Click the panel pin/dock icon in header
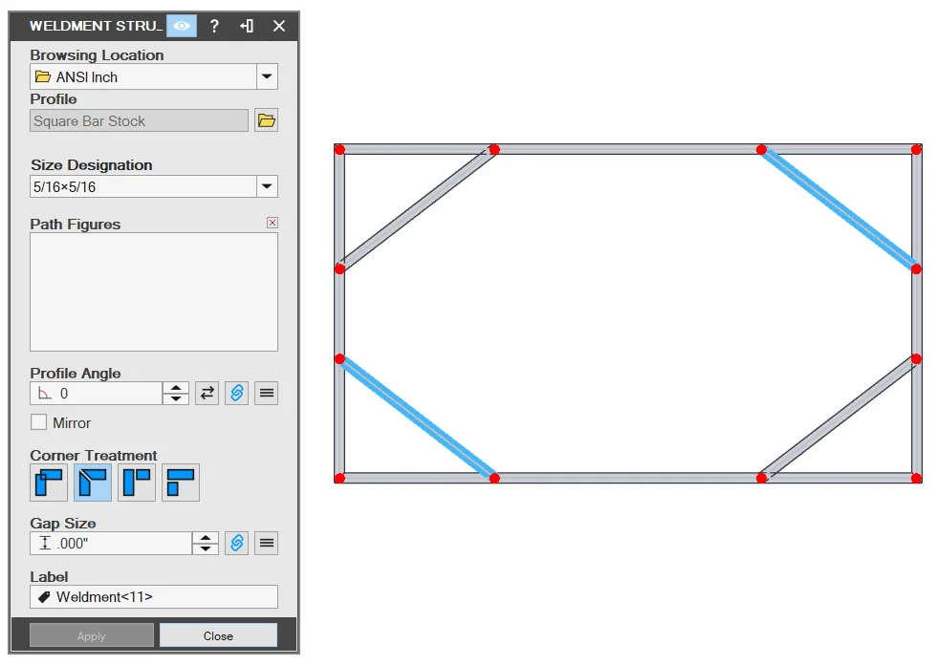 pyautogui.click(x=247, y=26)
